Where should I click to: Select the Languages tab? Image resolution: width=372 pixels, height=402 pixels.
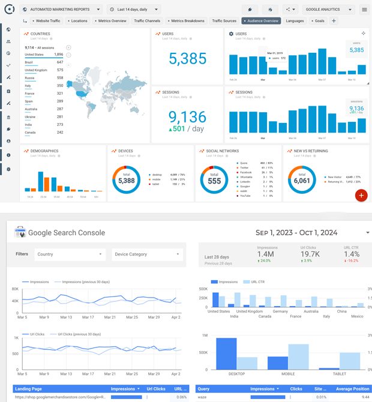[295, 21]
